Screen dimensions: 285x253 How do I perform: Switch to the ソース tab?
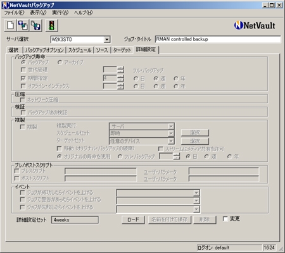pos(102,50)
